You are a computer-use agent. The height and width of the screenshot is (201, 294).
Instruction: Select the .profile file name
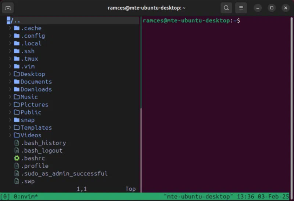pos(35,166)
